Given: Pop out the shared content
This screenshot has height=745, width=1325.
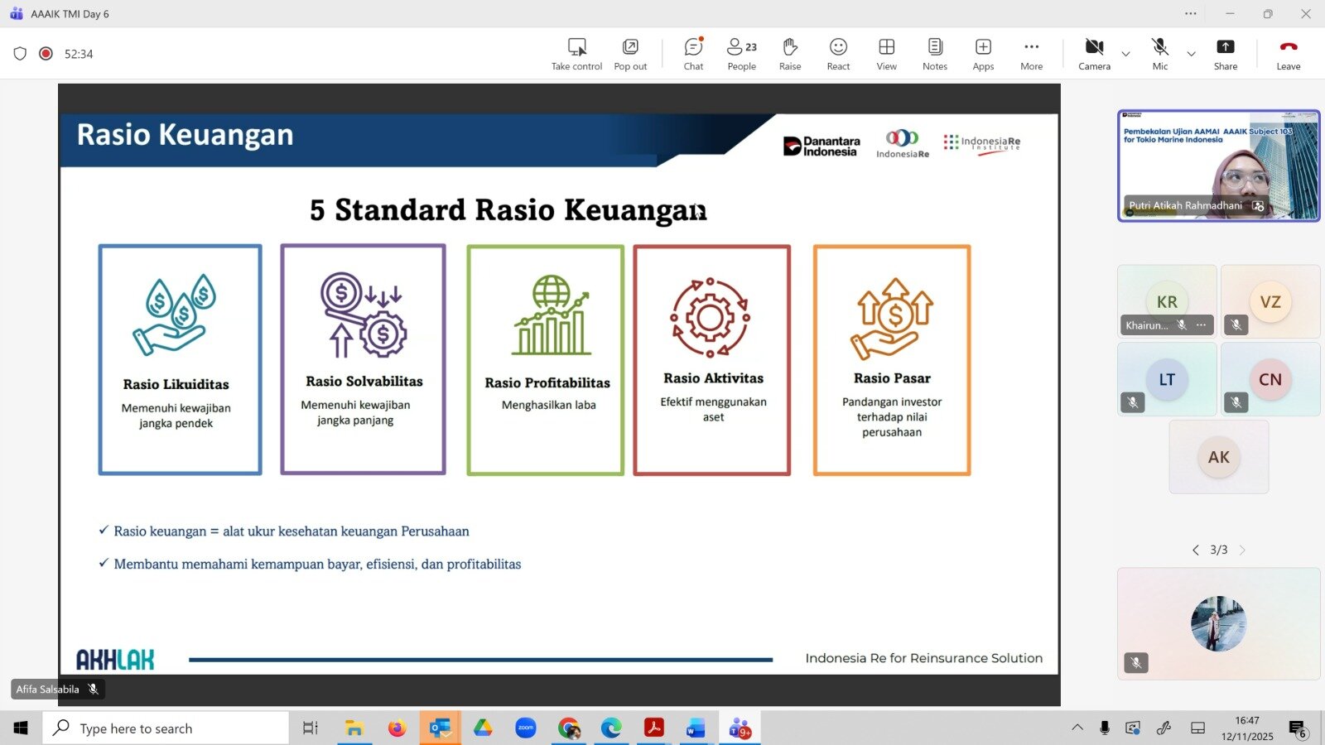Looking at the screenshot, I should click(x=630, y=54).
